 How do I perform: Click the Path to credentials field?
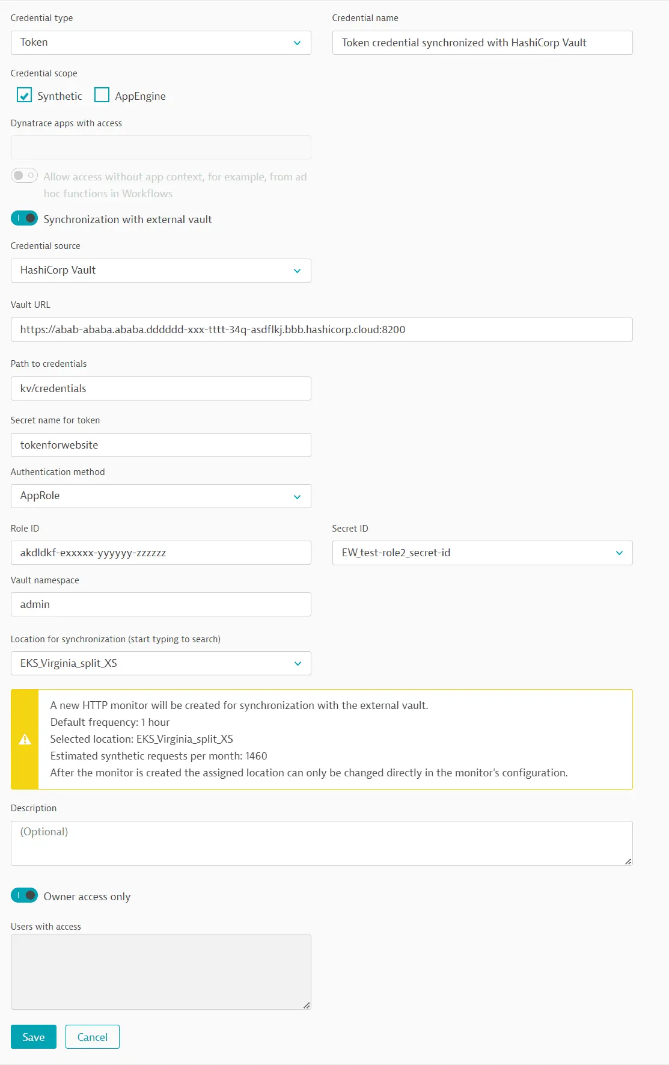(160, 388)
